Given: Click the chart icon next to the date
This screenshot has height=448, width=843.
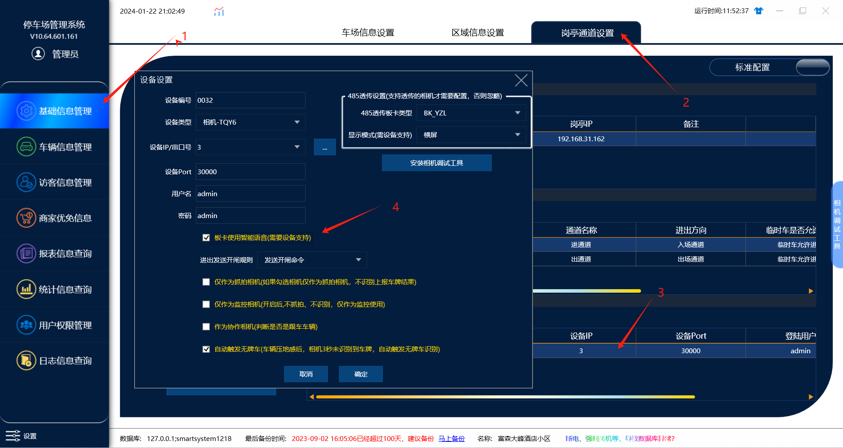Looking at the screenshot, I should point(219,11).
